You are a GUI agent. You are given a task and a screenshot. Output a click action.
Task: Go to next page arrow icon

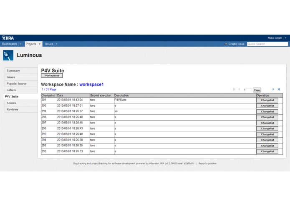273,89
